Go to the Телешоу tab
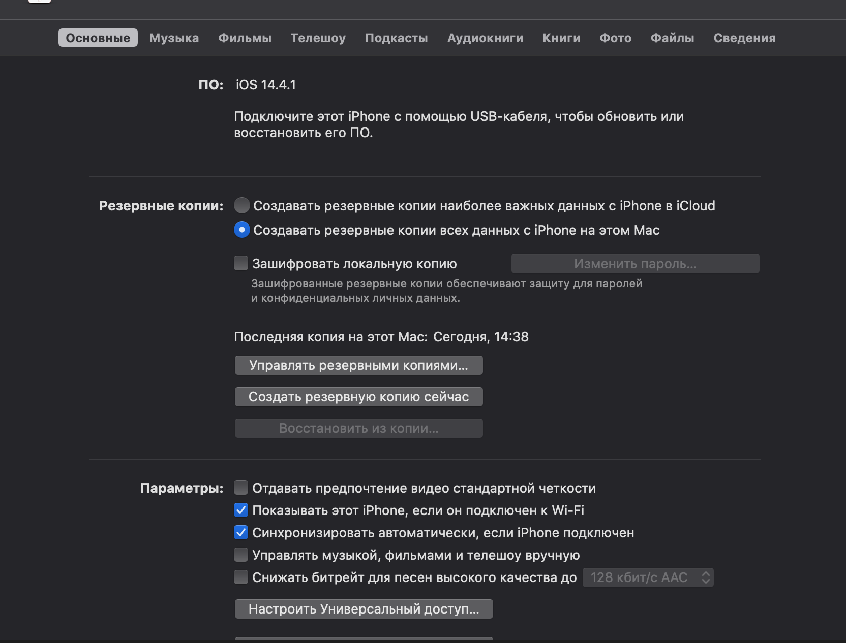The height and width of the screenshot is (643, 846). coord(318,38)
